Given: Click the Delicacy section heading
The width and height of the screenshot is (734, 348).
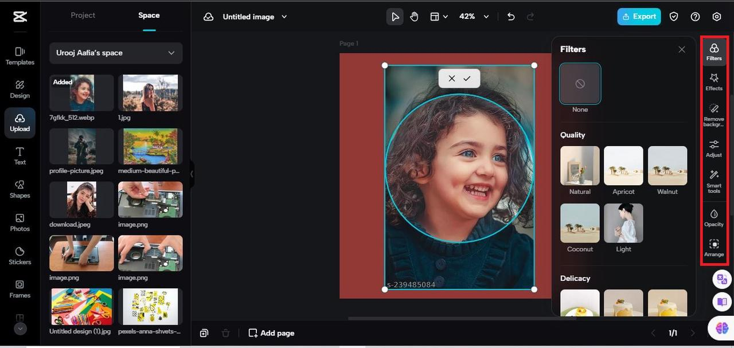Looking at the screenshot, I should [575, 278].
